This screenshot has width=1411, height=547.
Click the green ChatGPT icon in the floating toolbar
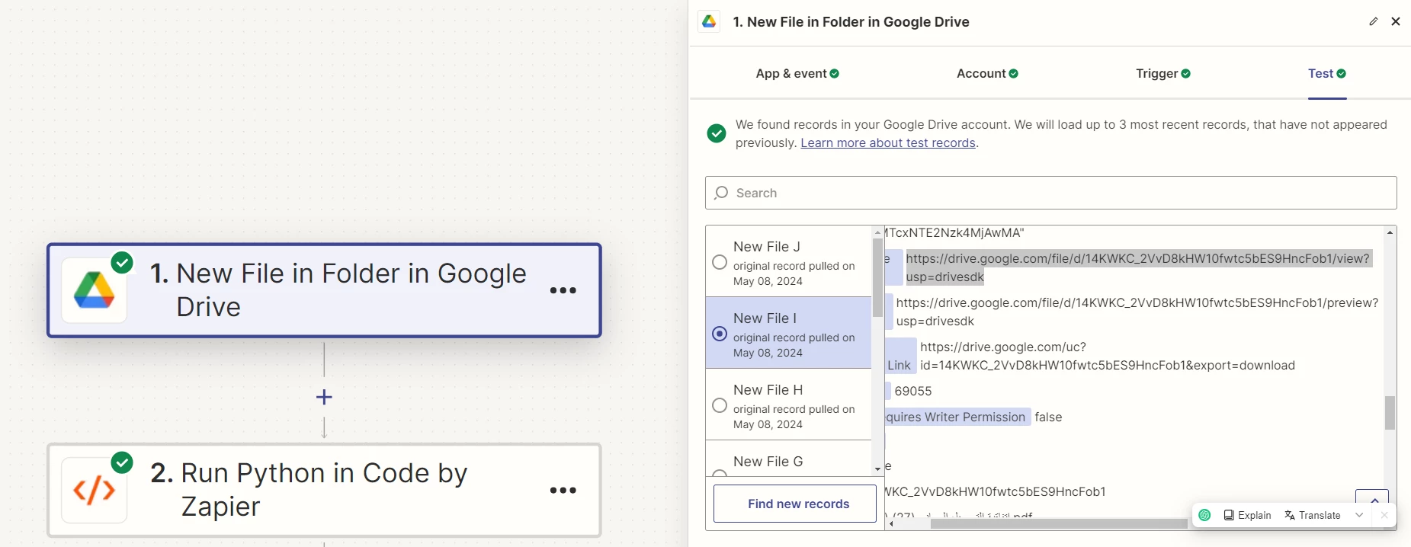click(1204, 515)
